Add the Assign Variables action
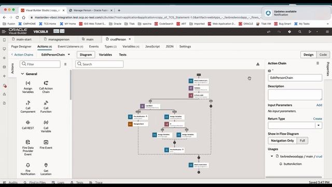 [28, 87]
